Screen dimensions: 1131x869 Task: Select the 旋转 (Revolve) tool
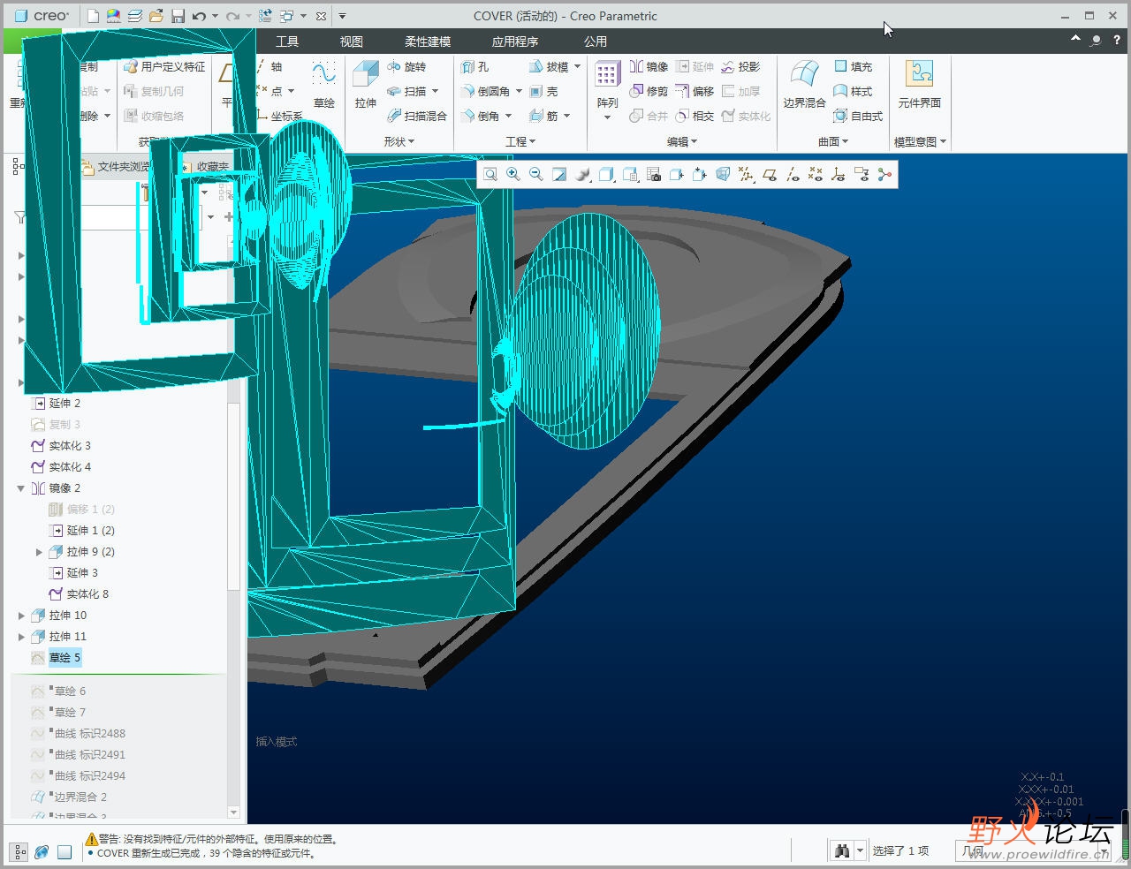tap(407, 66)
